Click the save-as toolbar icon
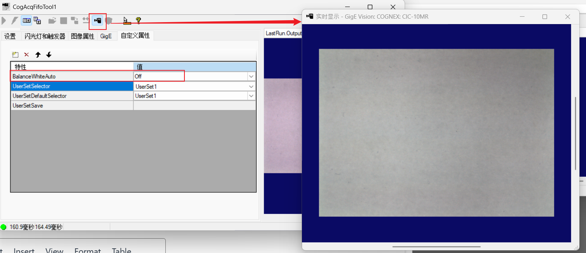Viewport: 586px width, 253px height. pyautogui.click(x=75, y=21)
